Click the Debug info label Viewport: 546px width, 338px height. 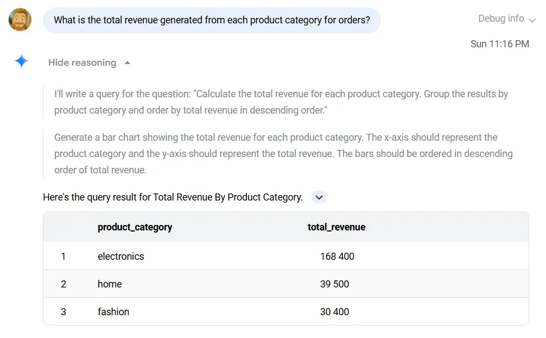tap(500, 18)
